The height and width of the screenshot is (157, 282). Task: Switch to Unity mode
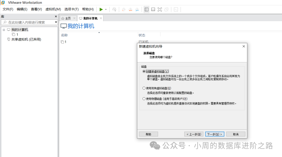[166, 9]
